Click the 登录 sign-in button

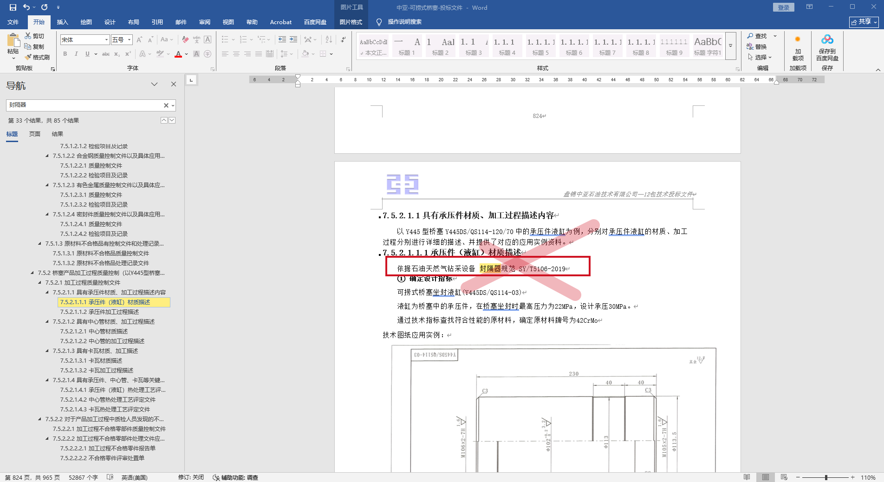tap(783, 7)
